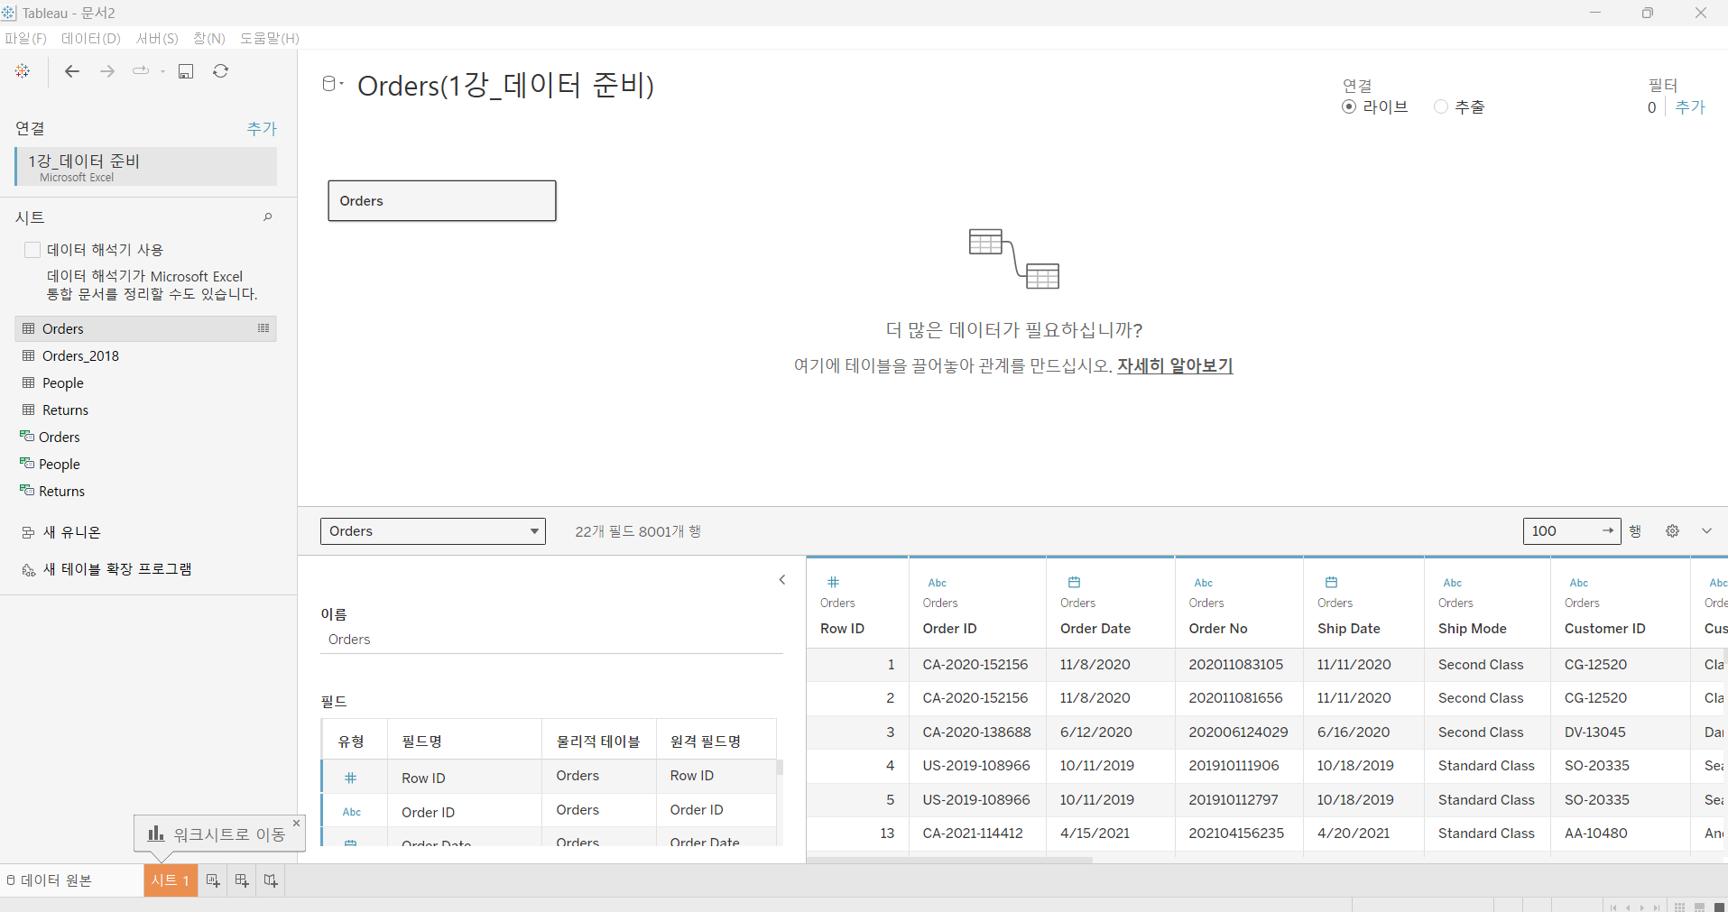Click the toolbar save icon
The height and width of the screenshot is (912, 1728).
click(186, 71)
